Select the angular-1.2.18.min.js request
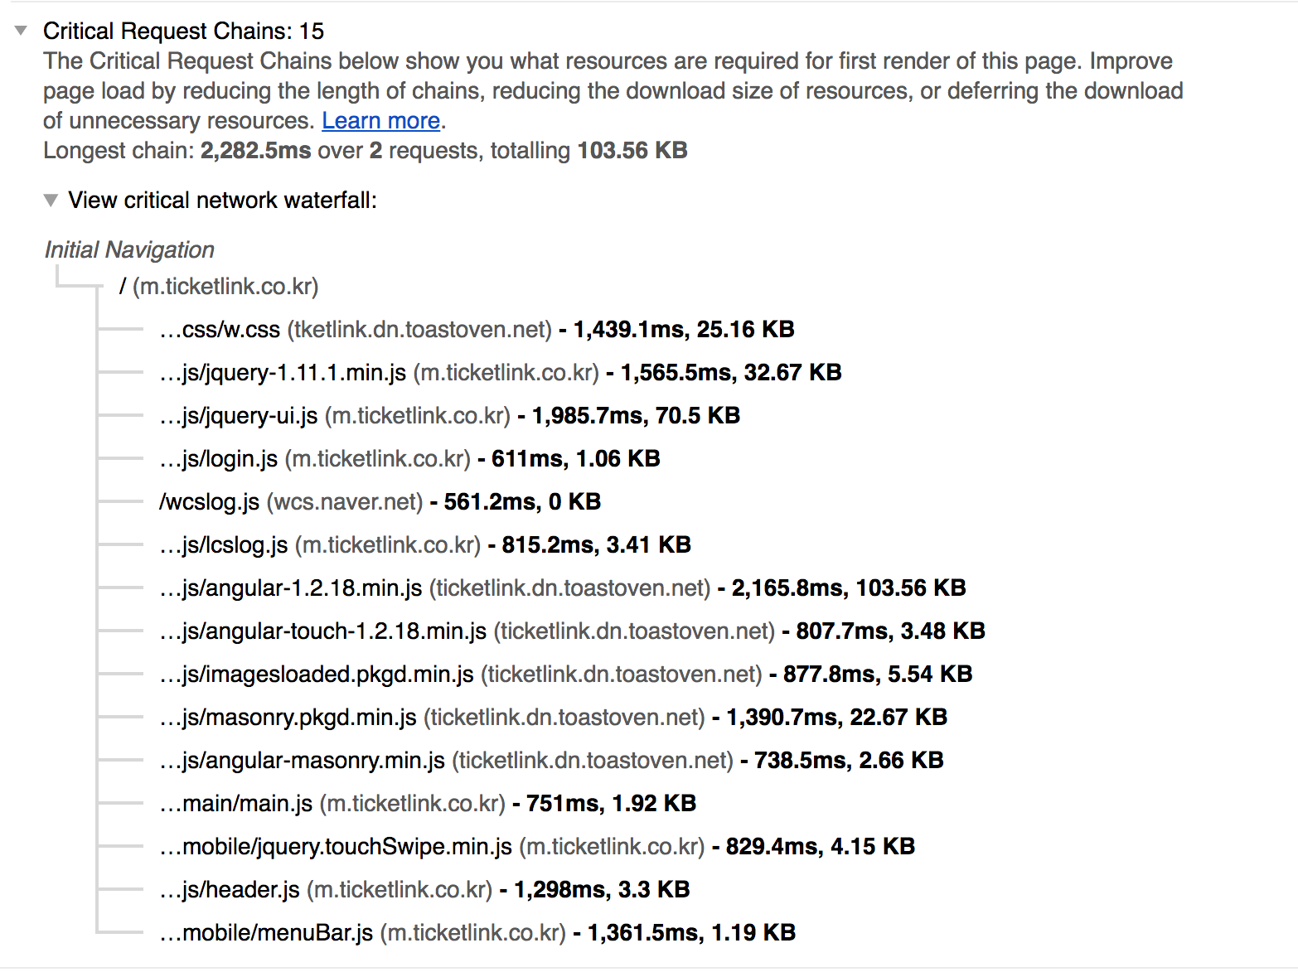This screenshot has height=972, width=1298. tap(291, 588)
